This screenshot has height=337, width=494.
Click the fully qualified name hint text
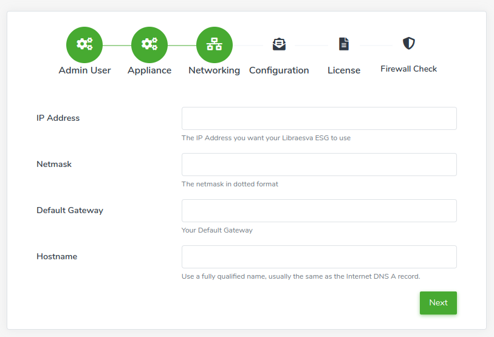(x=301, y=276)
